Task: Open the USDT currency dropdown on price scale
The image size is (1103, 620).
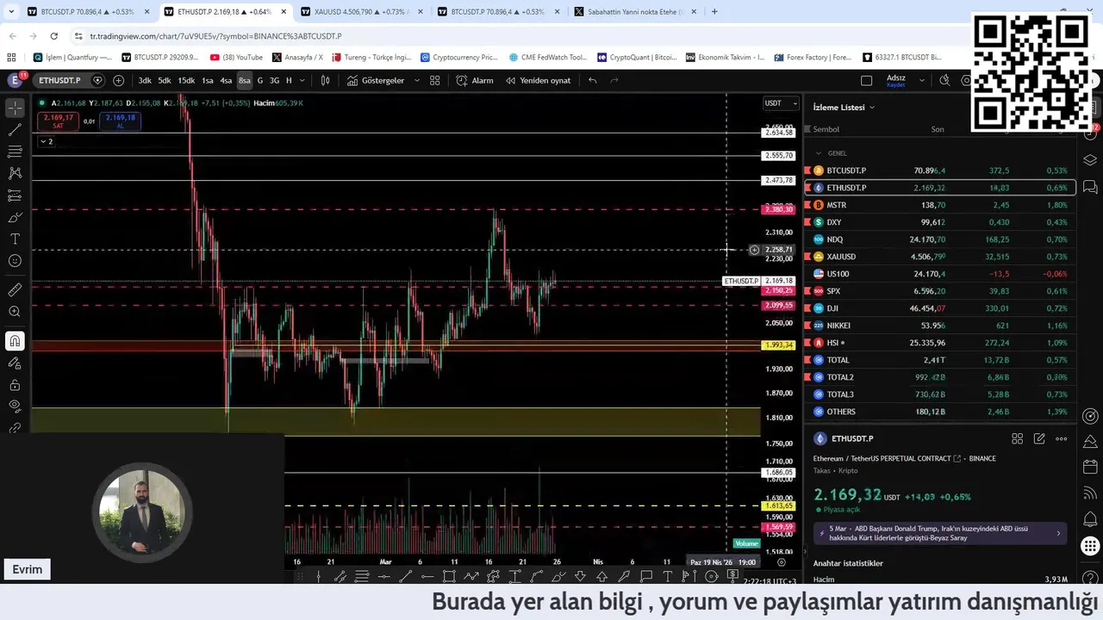Action: click(780, 103)
